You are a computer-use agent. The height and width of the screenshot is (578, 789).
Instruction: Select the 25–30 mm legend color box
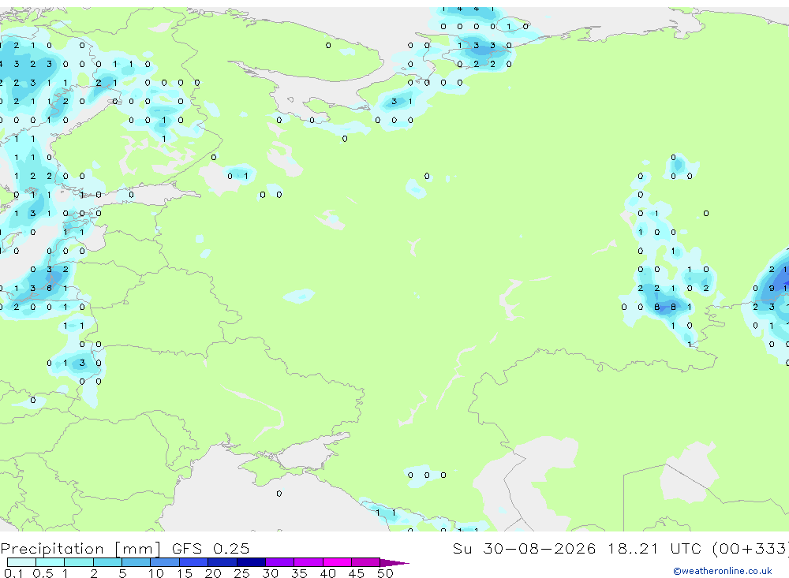(251, 562)
